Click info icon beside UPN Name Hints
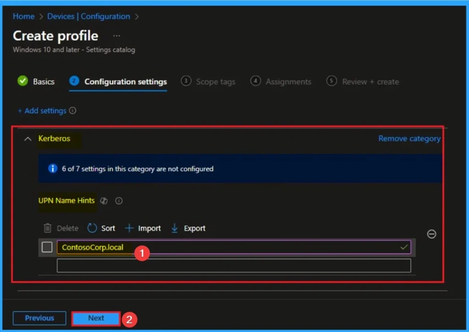 (119, 201)
